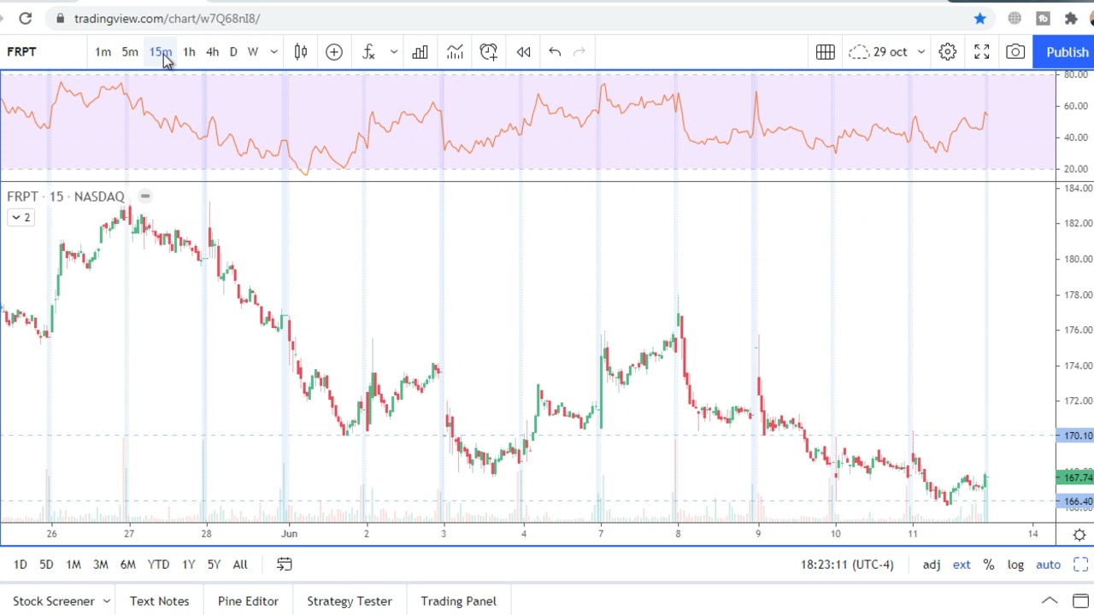This screenshot has width=1094, height=615.
Task: Collapse bottom panel with up chevron
Action: click(x=1050, y=601)
